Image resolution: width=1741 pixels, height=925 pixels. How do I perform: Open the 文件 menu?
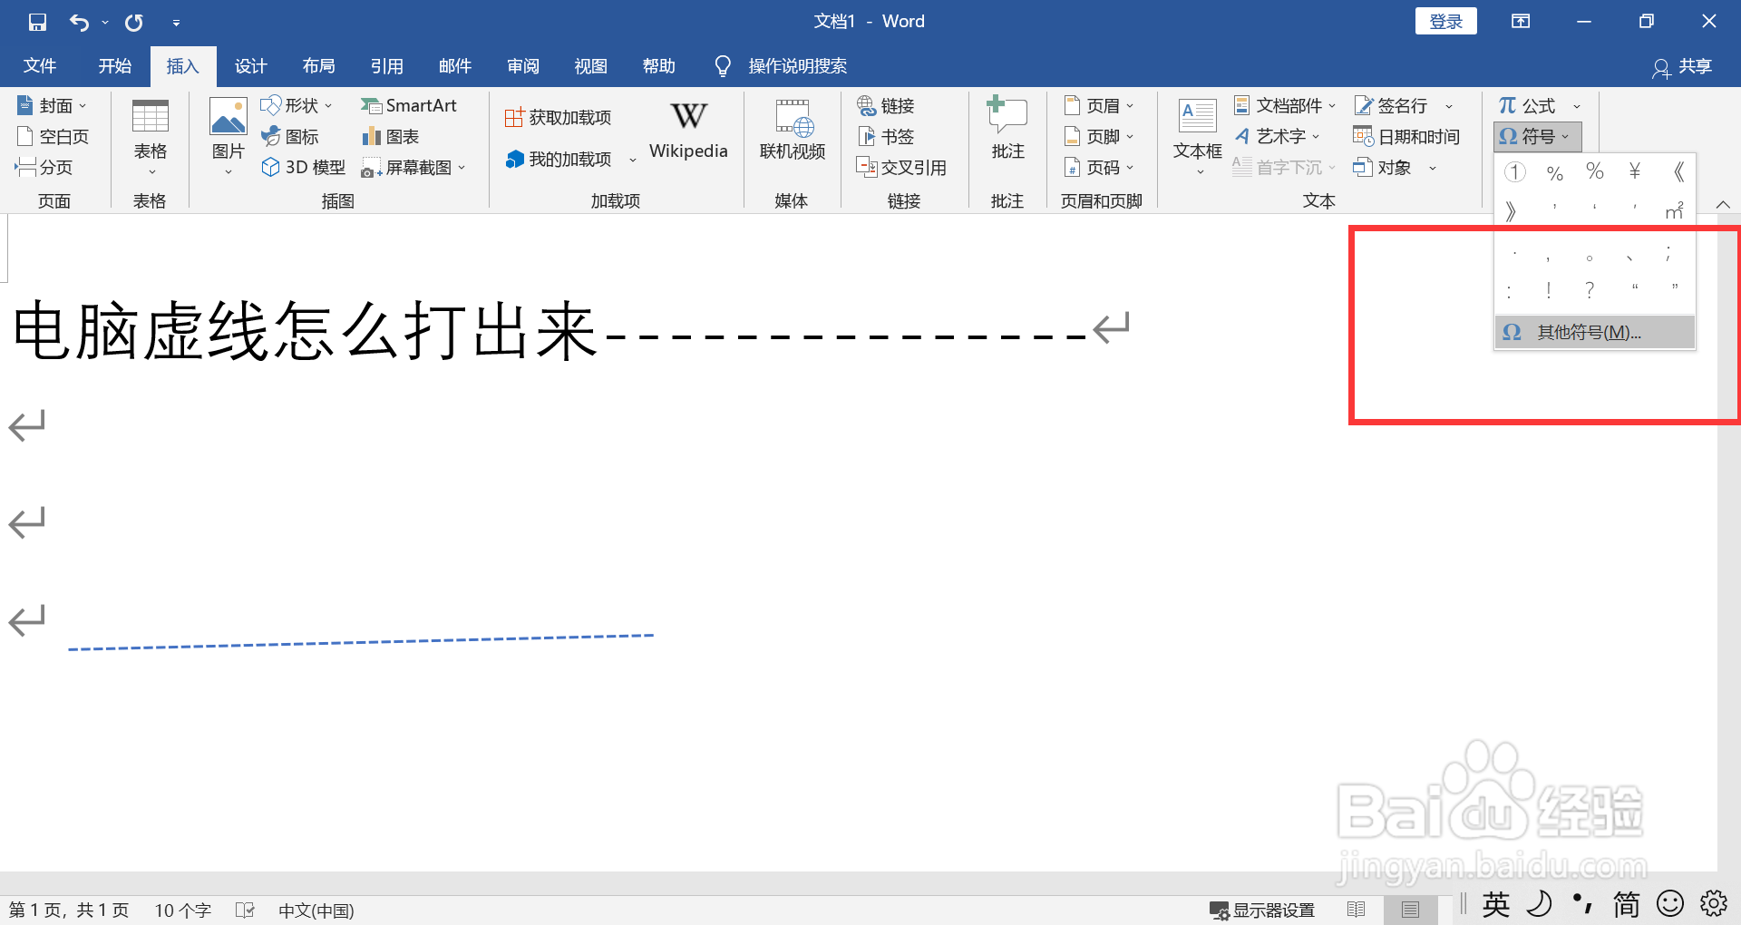39,65
